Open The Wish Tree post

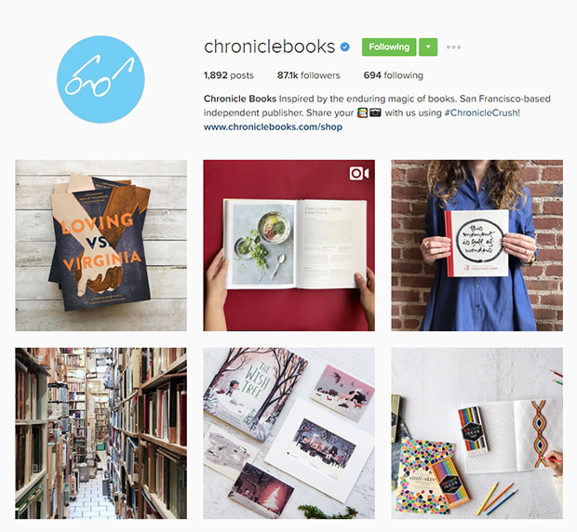click(288, 433)
